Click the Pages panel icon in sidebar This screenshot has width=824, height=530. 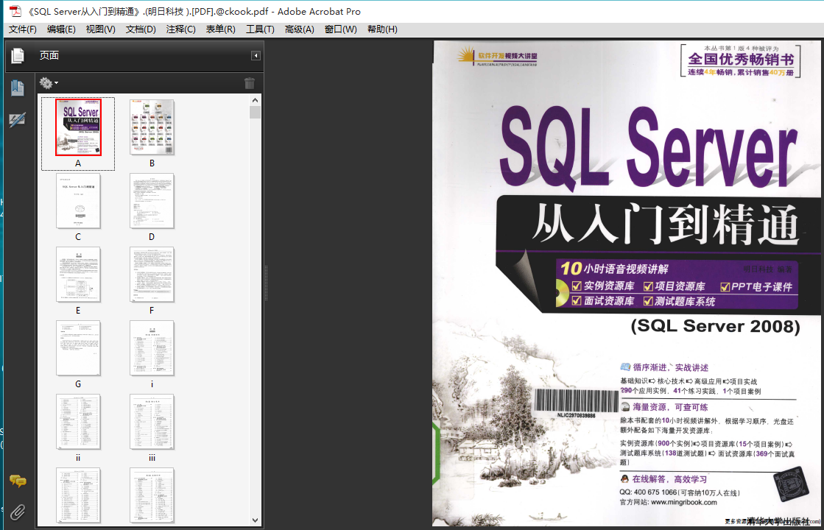[x=18, y=55]
